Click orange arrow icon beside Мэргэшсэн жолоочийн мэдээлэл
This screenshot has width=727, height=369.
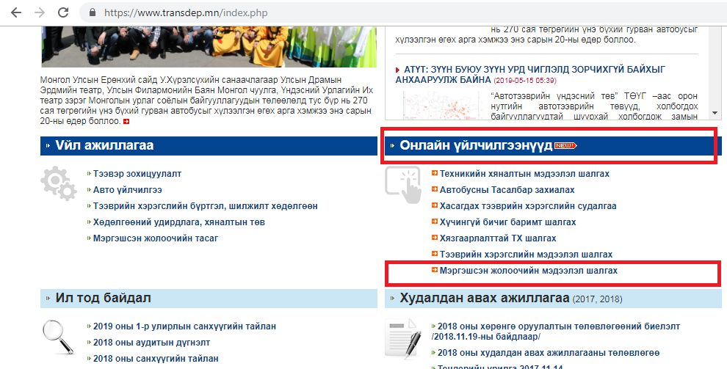[435, 270]
